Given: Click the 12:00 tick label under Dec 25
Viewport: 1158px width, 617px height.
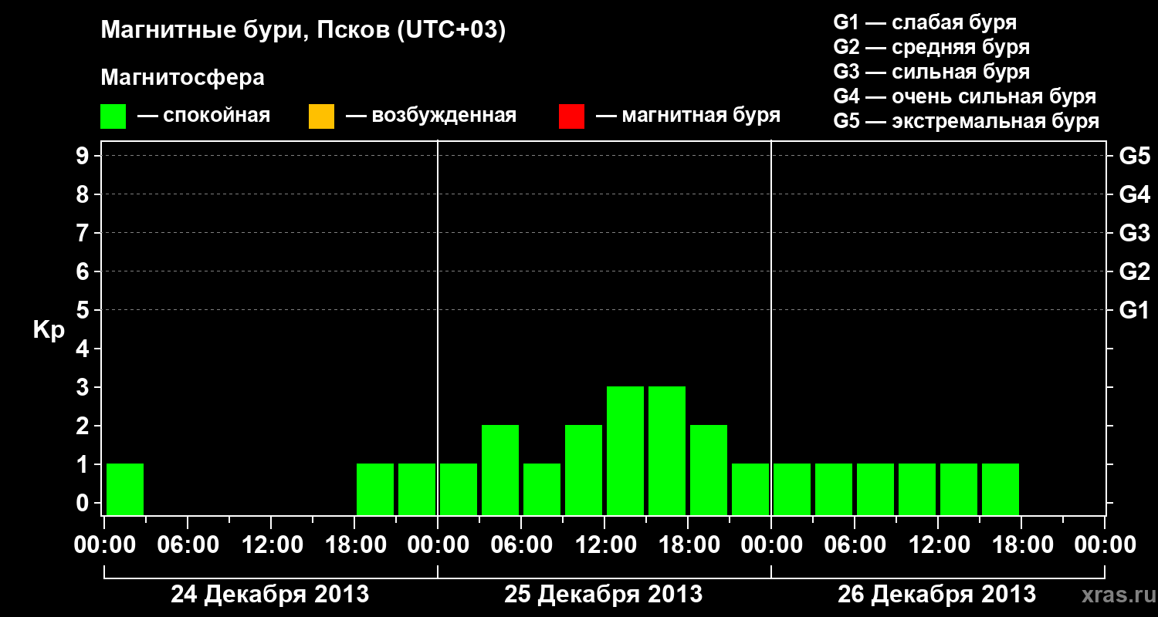Looking at the screenshot, I should point(604,545).
